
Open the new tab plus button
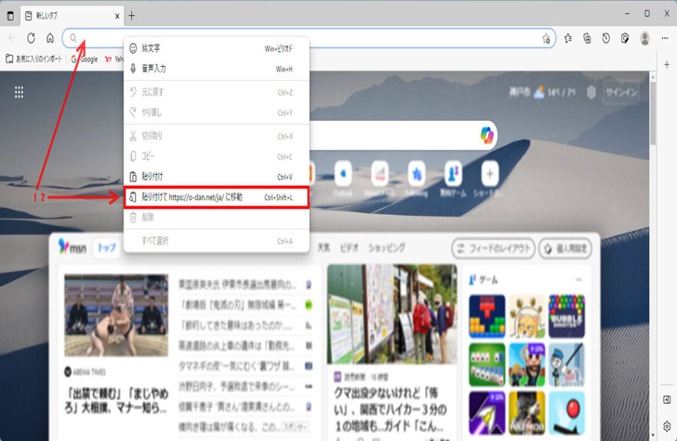click(132, 15)
